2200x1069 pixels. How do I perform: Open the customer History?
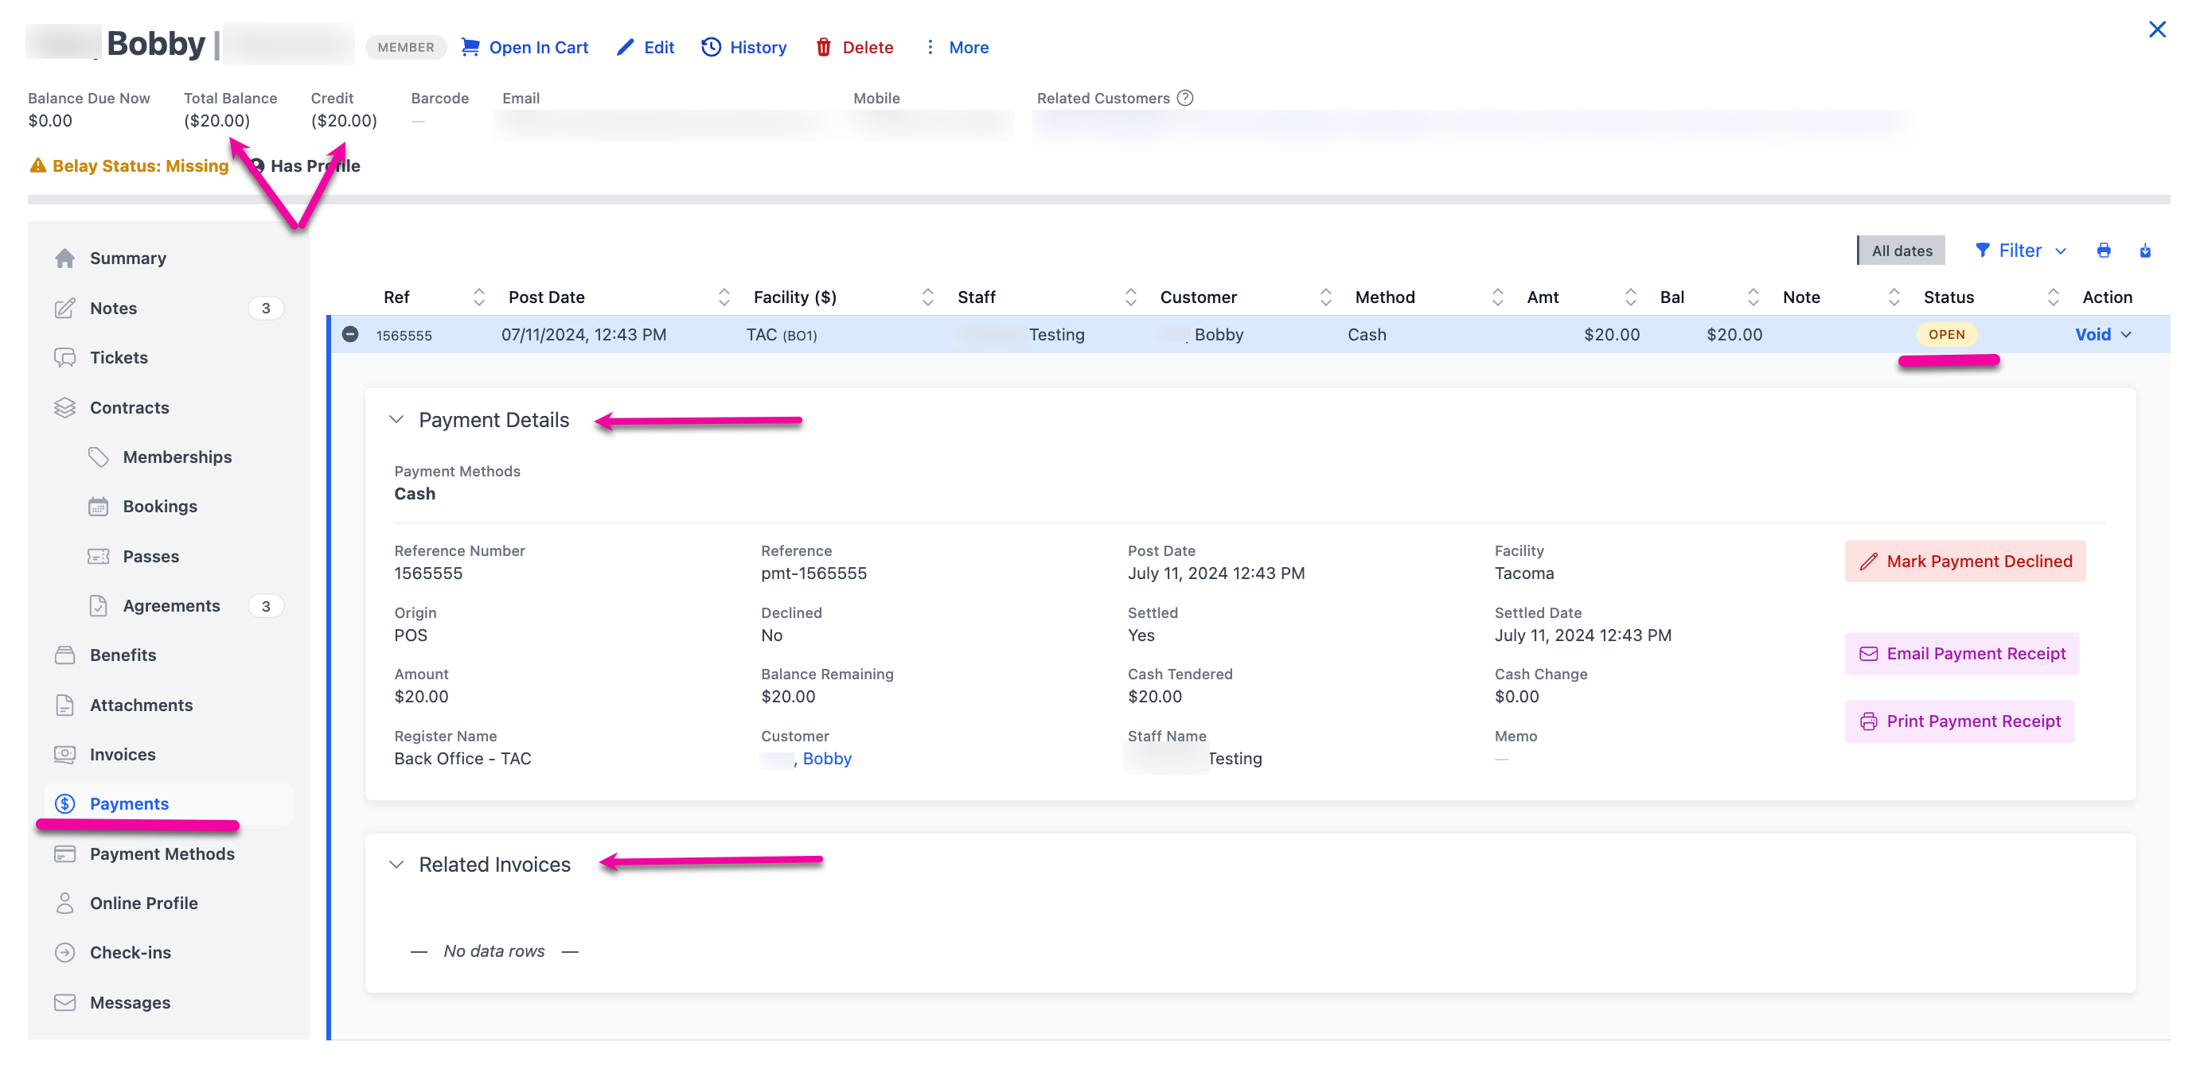(744, 47)
